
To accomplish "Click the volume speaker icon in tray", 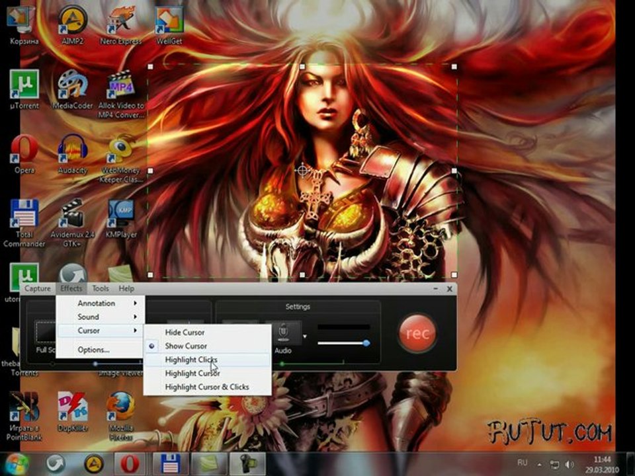I will [x=570, y=464].
